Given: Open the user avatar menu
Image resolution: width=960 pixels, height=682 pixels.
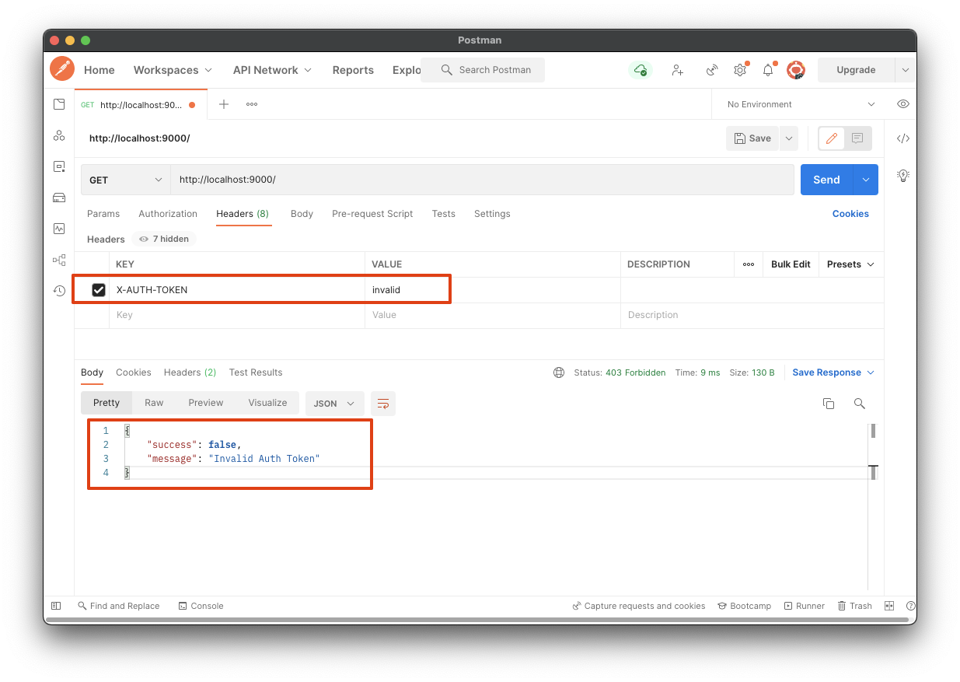Looking at the screenshot, I should click(x=795, y=70).
